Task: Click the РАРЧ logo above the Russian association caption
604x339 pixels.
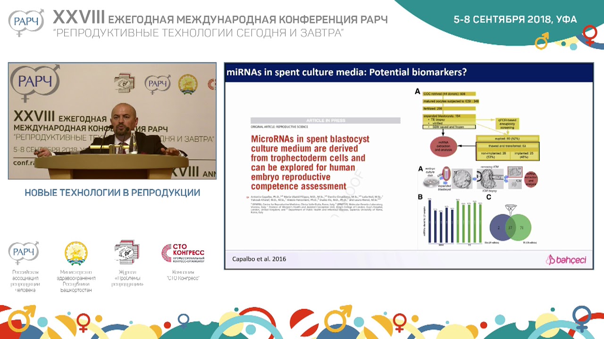Action: pos(24,253)
